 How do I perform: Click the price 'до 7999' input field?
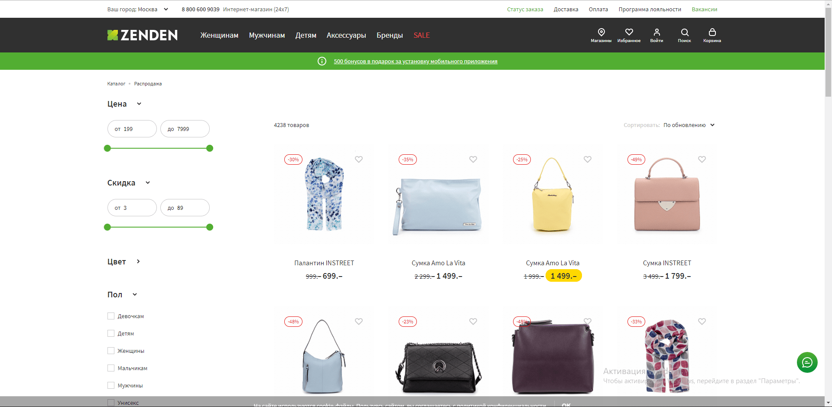tap(185, 129)
